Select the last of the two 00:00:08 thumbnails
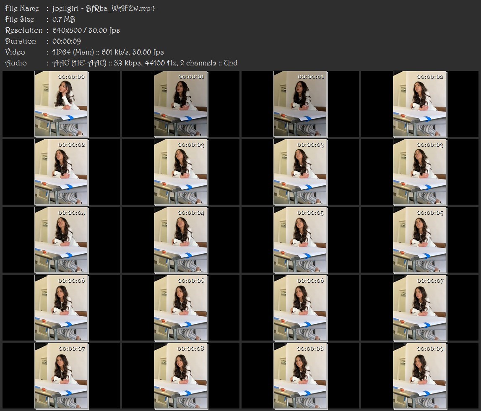 (300, 376)
